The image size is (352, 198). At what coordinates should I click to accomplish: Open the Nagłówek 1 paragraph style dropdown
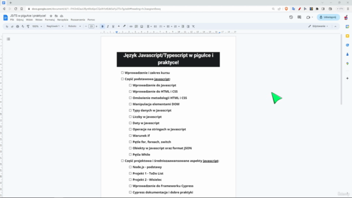coord(55,26)
